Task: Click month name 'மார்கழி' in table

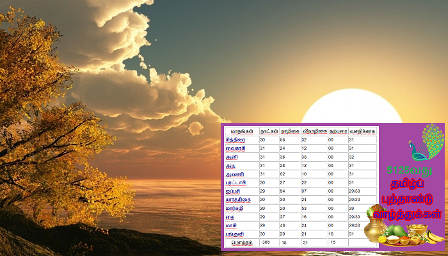Action: coord(234,208)
